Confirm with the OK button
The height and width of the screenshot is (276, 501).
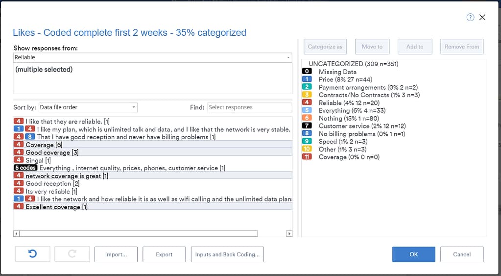[x=413, y=254]
